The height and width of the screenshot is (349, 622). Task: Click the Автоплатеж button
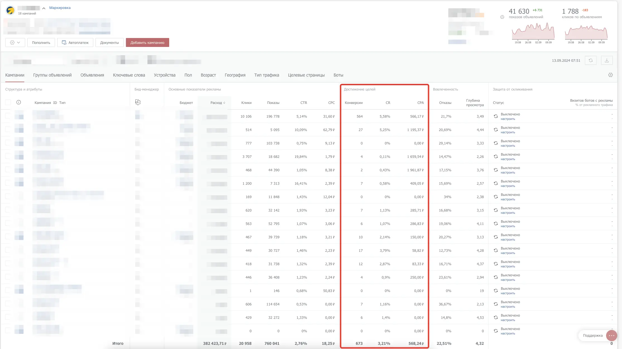click(x=75, y=42)
